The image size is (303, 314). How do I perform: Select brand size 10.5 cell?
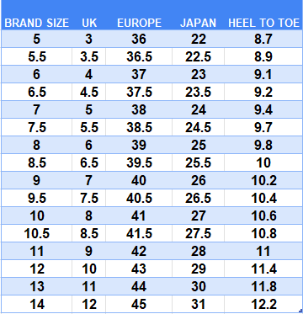(x=37, y=233)
